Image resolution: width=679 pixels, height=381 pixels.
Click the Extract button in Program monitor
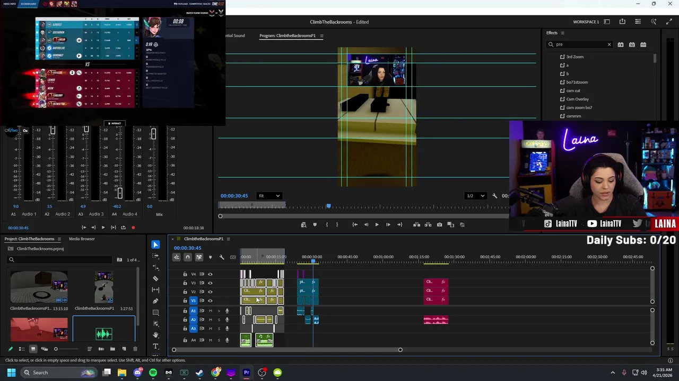tap(428, 225)
